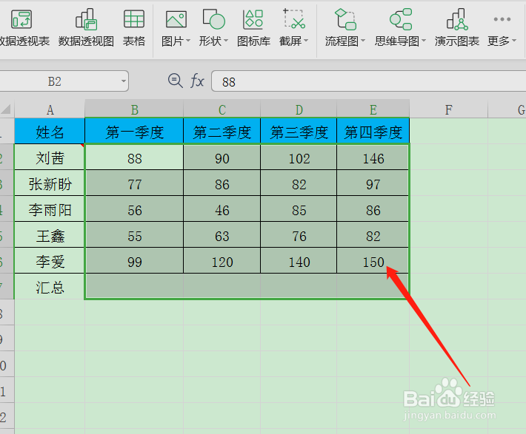Select the cell with name 李爱
526x434 pixels.
pos(50,261)
